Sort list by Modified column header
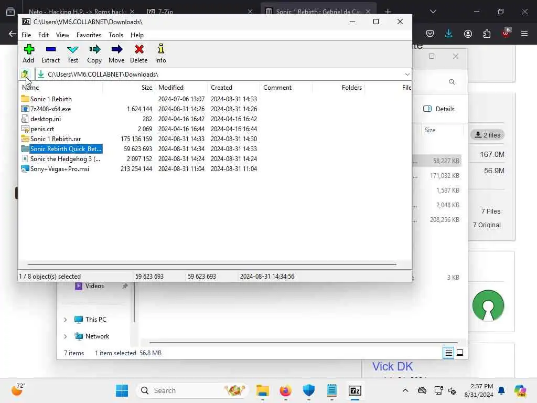The image size is (537, 403). 181,88
